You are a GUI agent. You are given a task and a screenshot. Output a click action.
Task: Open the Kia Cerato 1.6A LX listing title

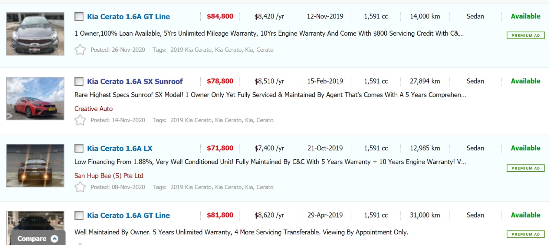click(119, 148)
